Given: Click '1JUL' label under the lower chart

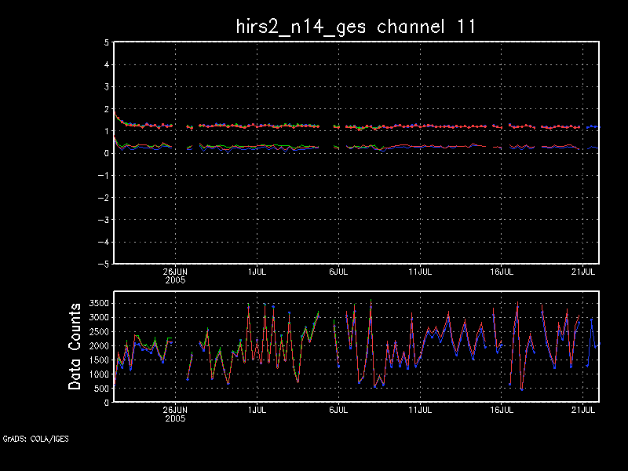Looking at the screenshot, I should 257,410.
